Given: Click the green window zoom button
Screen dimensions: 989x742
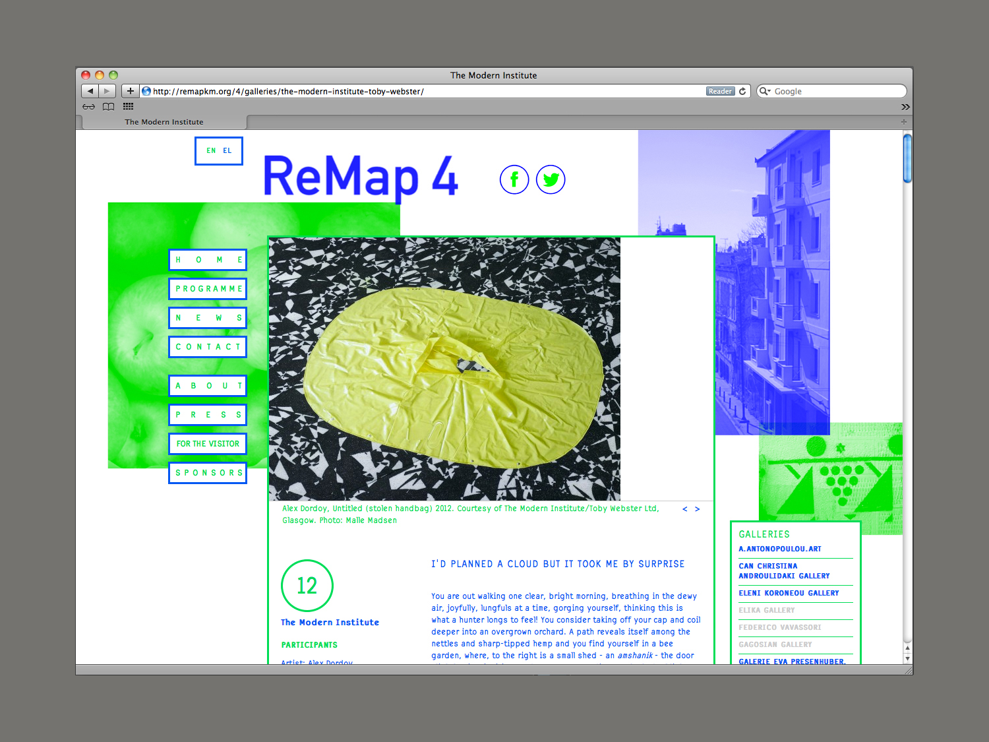Looking at the screenshot, I should coord(113,75).
